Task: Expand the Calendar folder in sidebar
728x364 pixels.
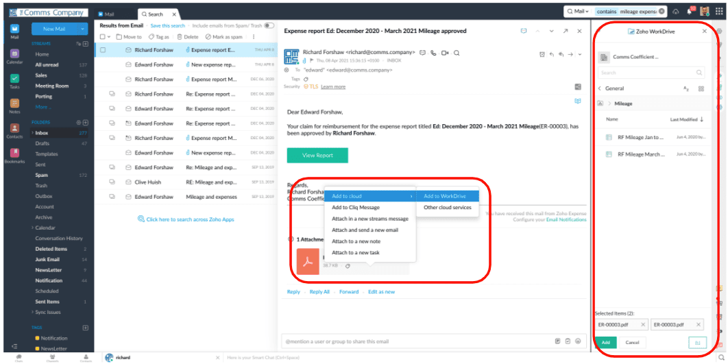Action: tap(32, 228)
